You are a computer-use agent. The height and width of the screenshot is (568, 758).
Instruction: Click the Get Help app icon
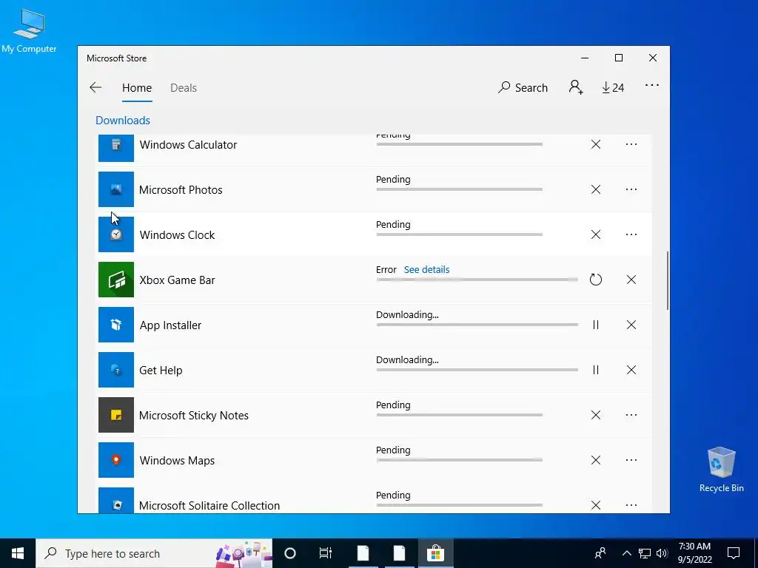[116, 370]
